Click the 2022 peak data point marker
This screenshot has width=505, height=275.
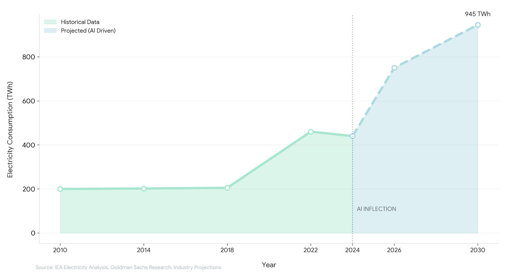pos(311,132)
